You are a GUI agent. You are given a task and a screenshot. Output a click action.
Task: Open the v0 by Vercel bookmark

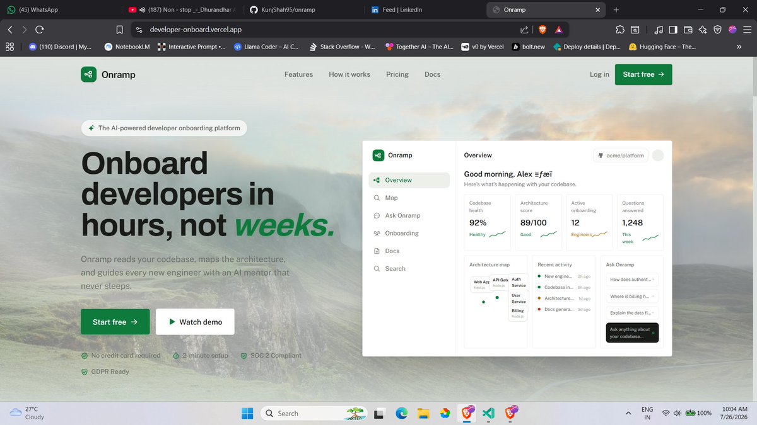483,47
